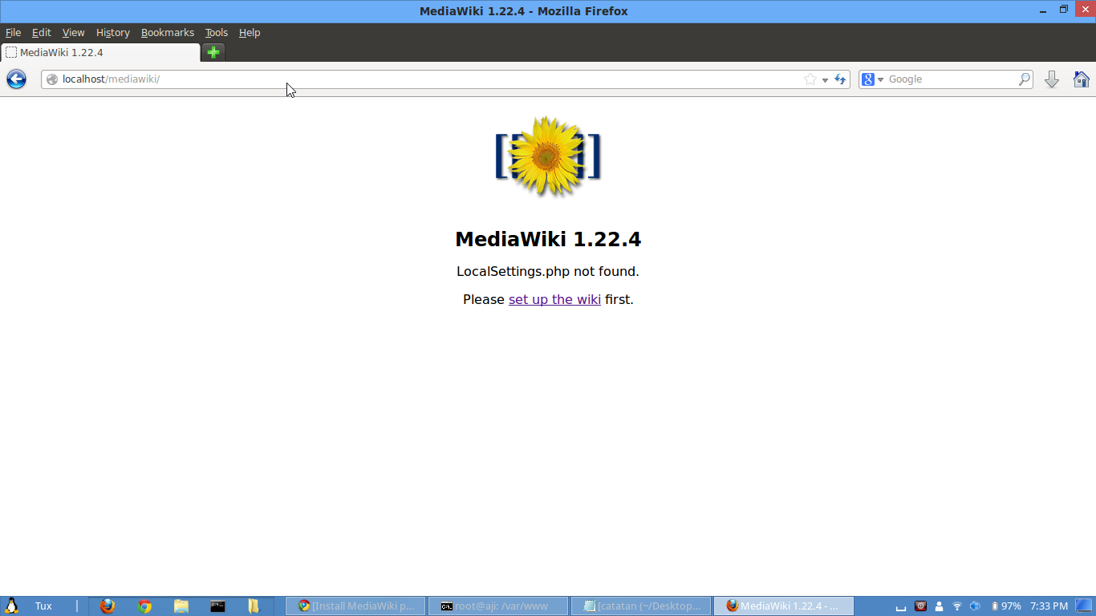The width and height of the screenshot is (1096, 616).
Task: Open file manager from quick launch
Action: tap(181, 606)
